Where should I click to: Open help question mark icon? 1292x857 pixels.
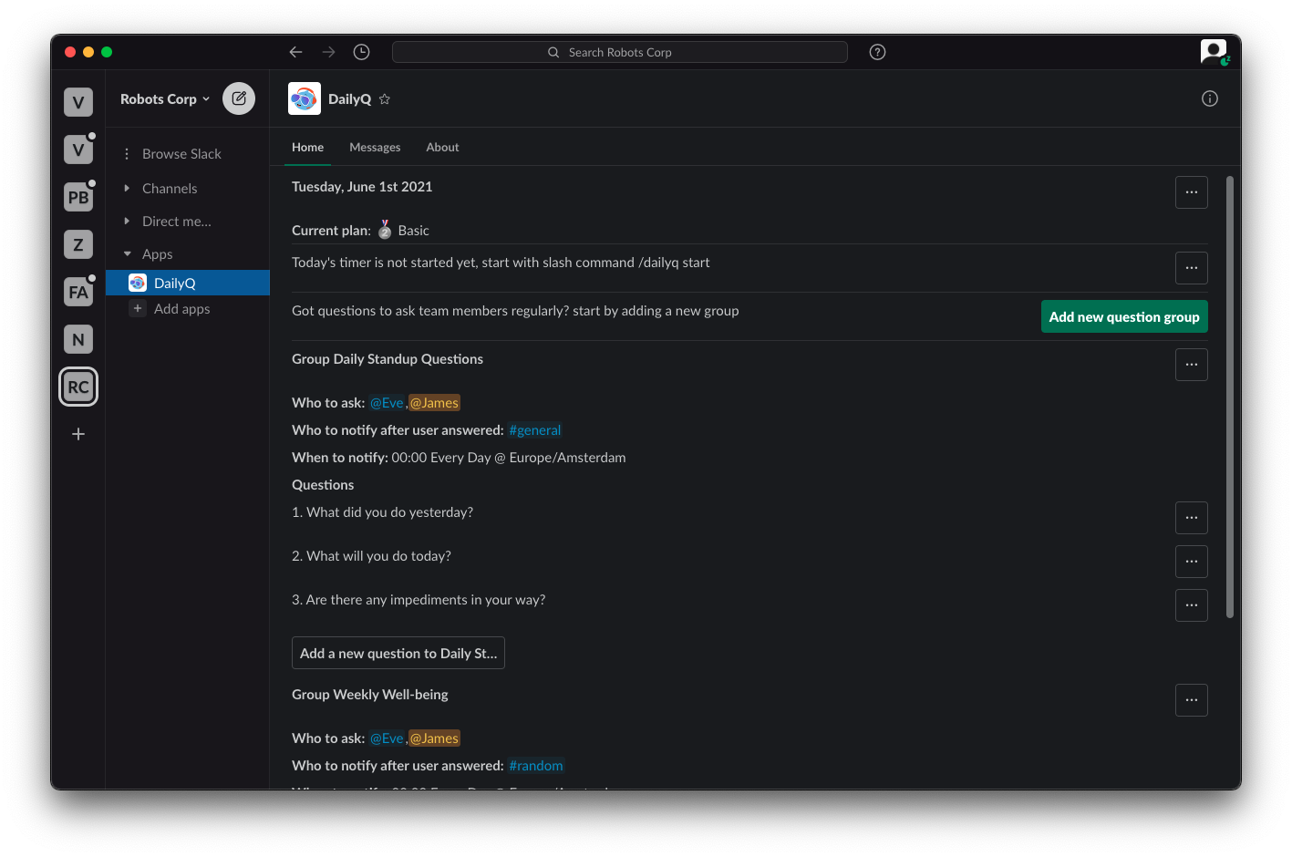pos(877,52)
